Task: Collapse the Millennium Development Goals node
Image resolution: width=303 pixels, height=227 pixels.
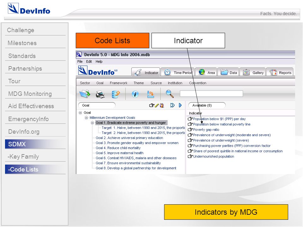Action: tap(86, 118)
